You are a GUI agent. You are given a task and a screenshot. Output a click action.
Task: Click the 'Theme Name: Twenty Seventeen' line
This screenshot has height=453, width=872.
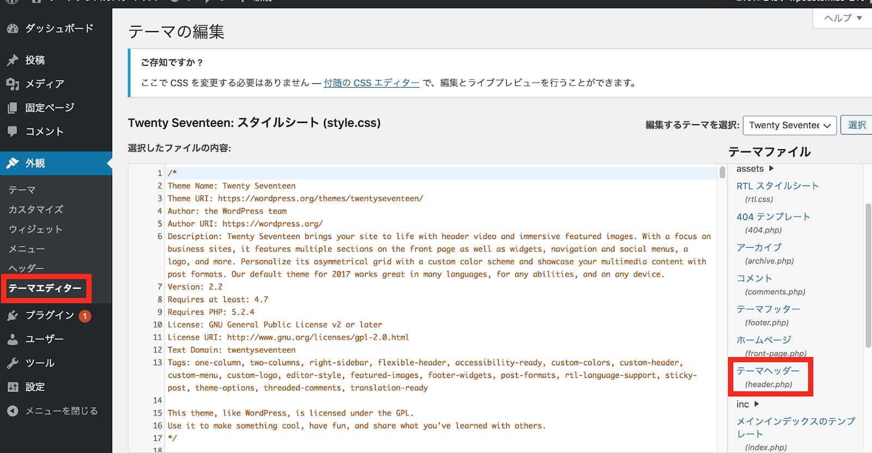(232, 186)
